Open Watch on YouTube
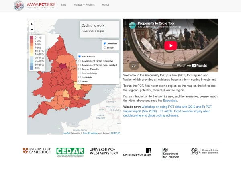 point(192,66)
